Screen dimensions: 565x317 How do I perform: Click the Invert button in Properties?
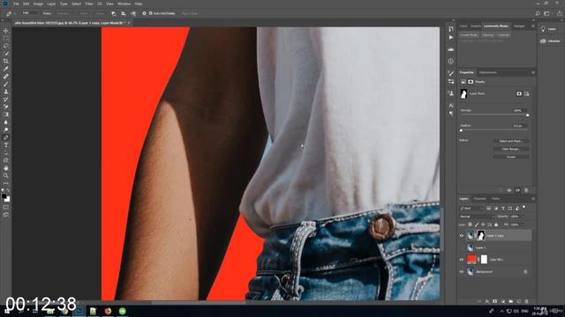coord(511,157)
